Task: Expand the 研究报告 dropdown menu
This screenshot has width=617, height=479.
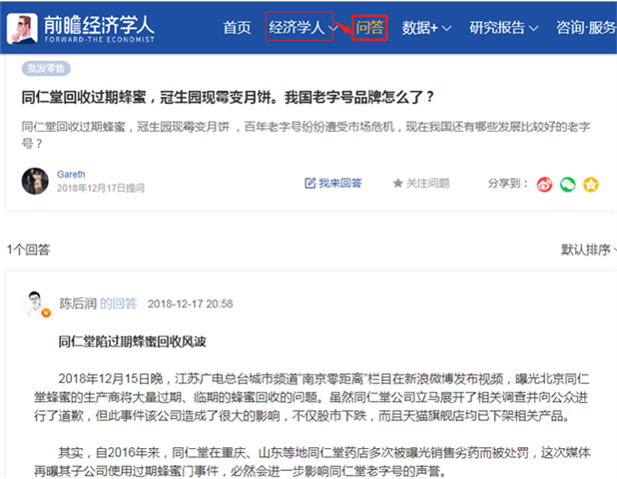Action: (x=503, y=28)
